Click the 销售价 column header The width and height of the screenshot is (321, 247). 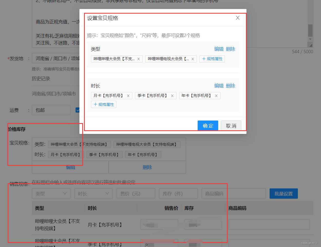tap(171, 208)
